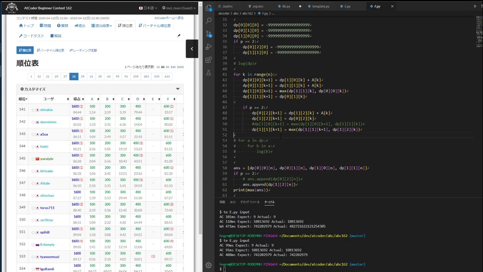Set rows per page to 100

173,67
